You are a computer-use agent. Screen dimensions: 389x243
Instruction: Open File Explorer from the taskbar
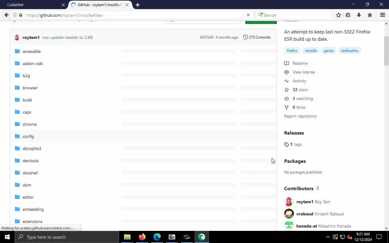pyautogui.click(x=127, y=237)
